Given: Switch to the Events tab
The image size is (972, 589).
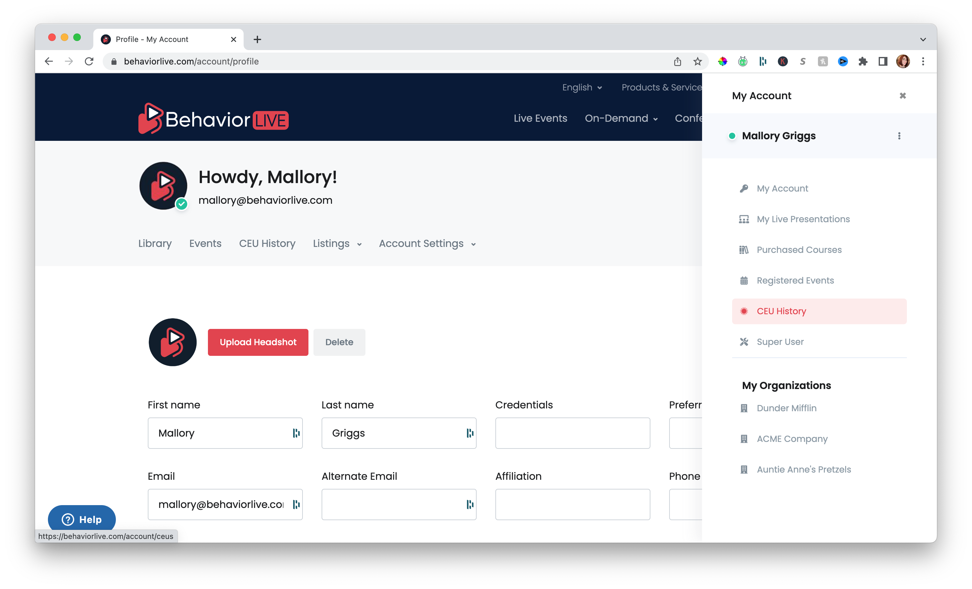Looking at the screenshot, I should (205, 243).
